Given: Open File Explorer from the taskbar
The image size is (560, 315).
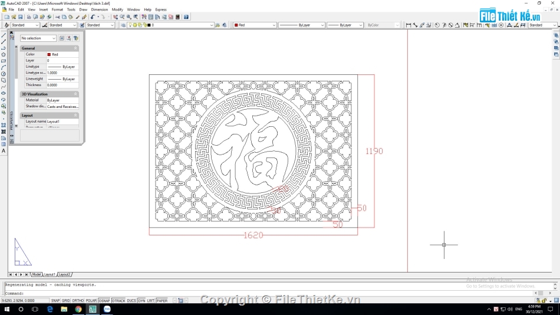Looking at the screenshot, I should tap(64, 309).
